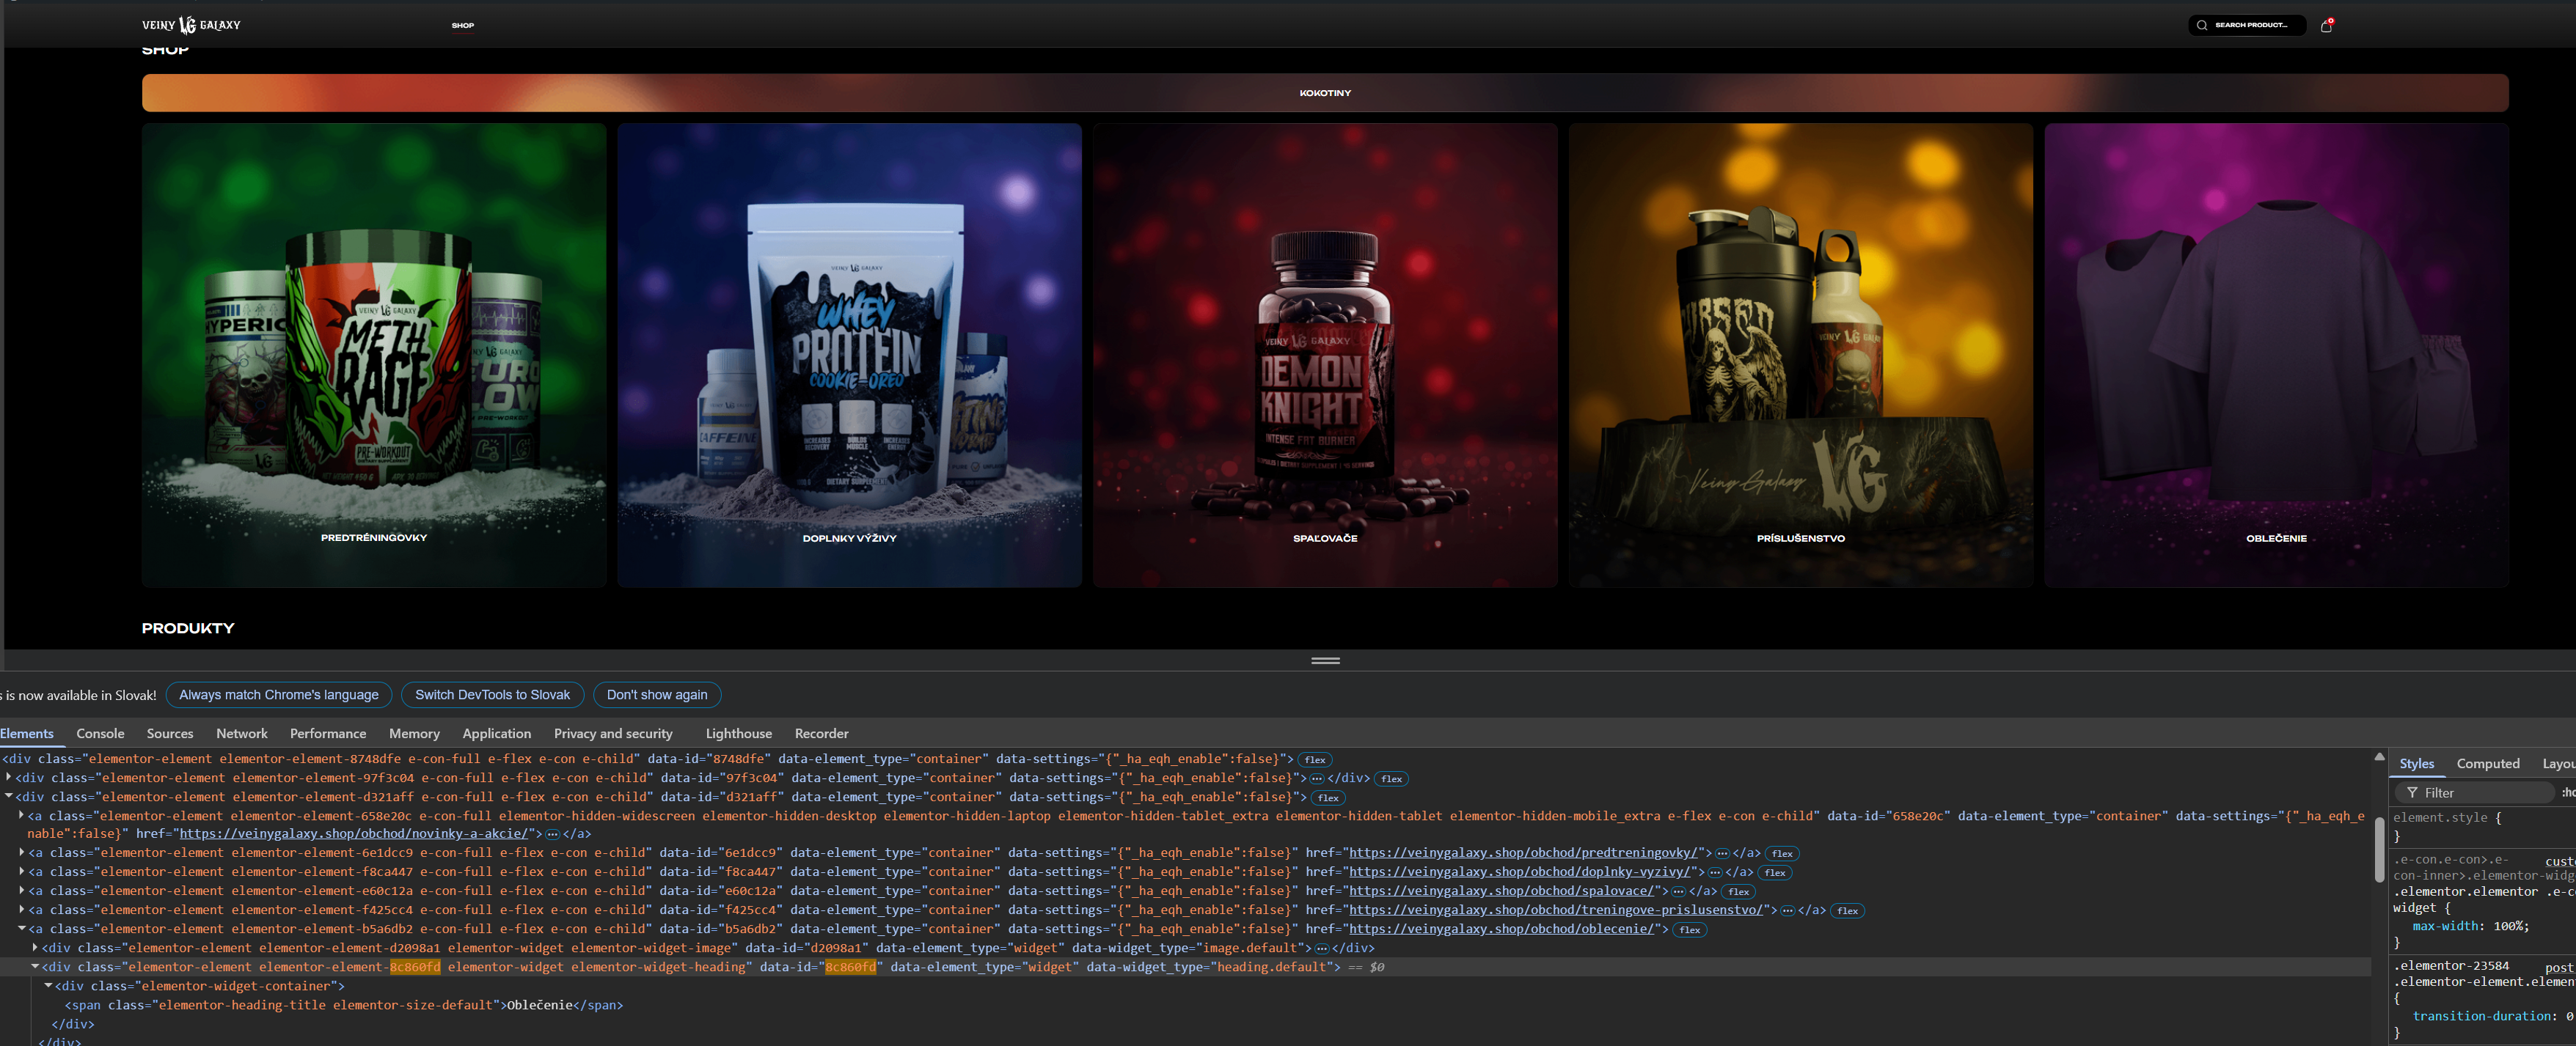Open the Application tab
This screenshot has height=1046, width=2576.
pos(497,733)
